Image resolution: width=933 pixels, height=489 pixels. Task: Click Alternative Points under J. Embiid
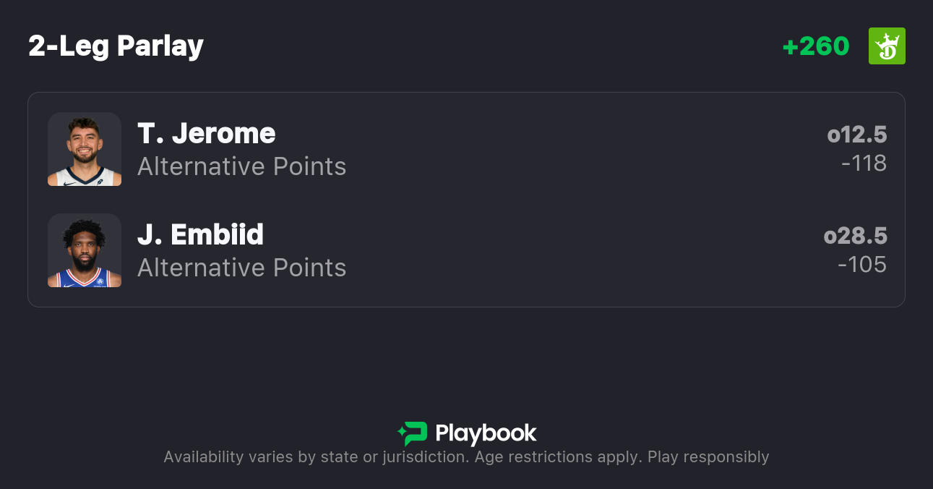[x=241, y=268]
